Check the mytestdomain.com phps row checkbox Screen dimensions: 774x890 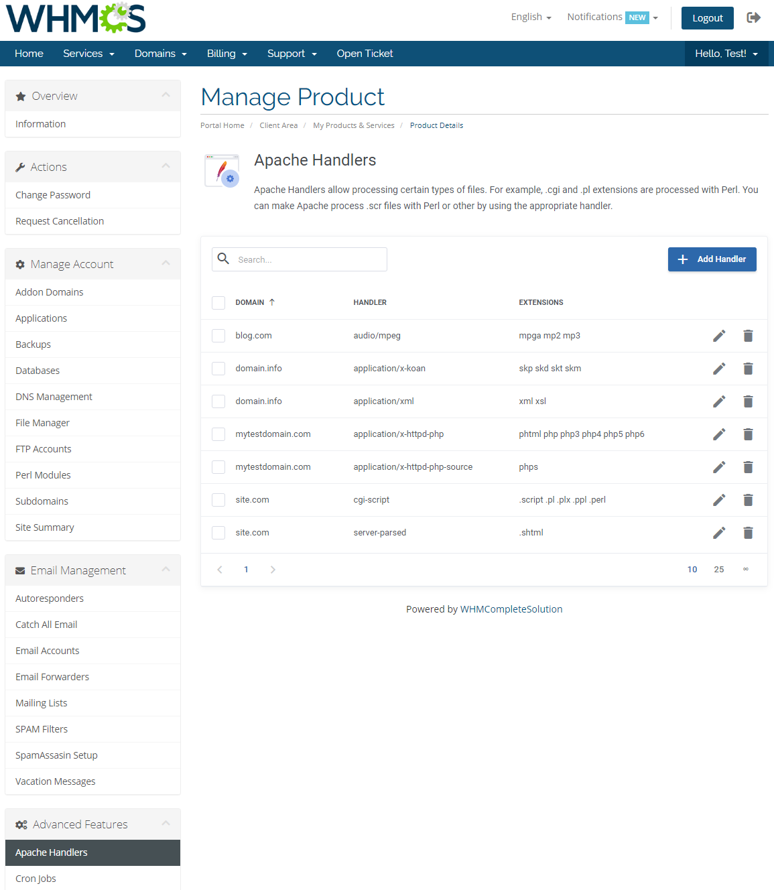click(218, 466)
